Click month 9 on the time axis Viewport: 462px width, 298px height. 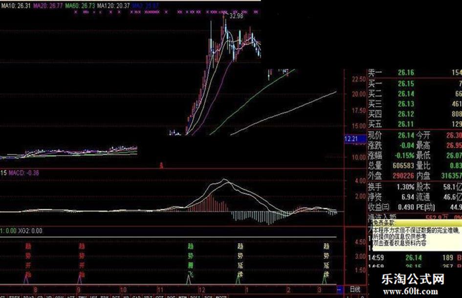(x=79, y=290)
